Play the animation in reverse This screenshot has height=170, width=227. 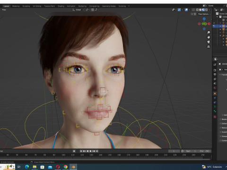pyautogui.click(x=87, y=151)
